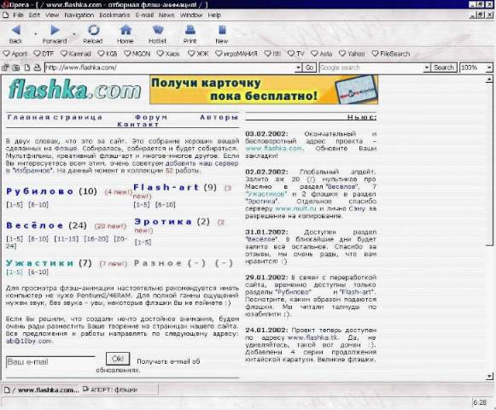Open the Help menu
Viewport: 496px width, 410px height.
point(214,15)
